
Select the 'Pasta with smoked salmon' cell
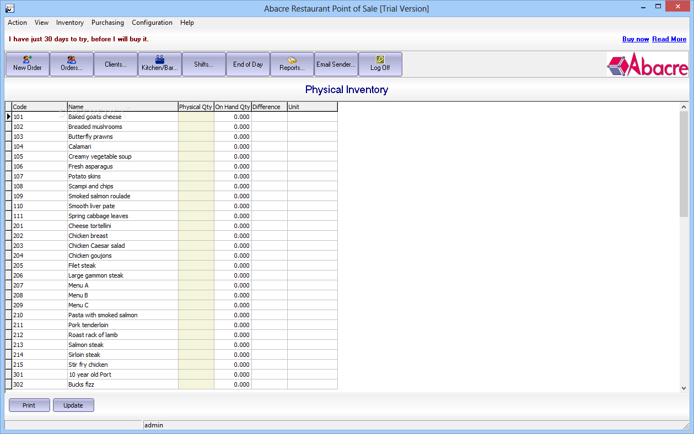tap(123, 315)
